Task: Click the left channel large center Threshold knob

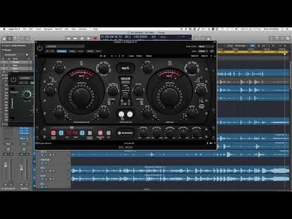Action: (x=81, y=97)
